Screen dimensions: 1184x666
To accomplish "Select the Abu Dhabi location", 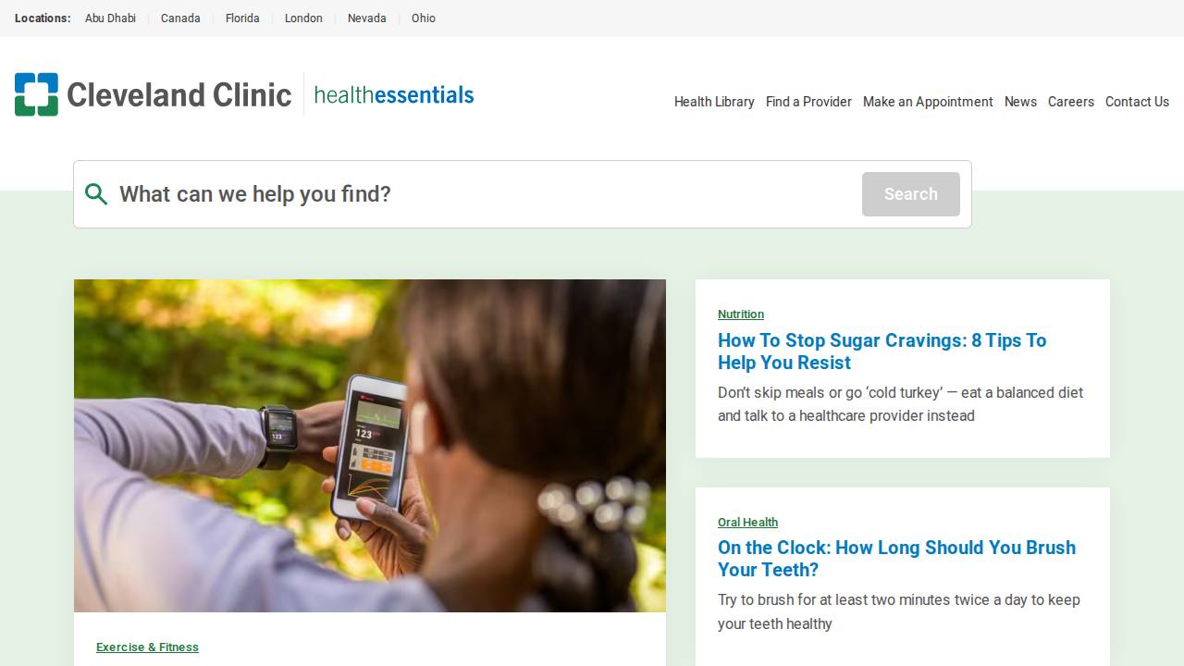I will click(110, 18).
